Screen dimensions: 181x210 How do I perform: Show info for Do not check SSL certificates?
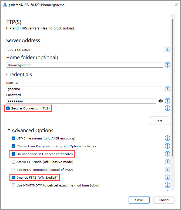[167, 154]
